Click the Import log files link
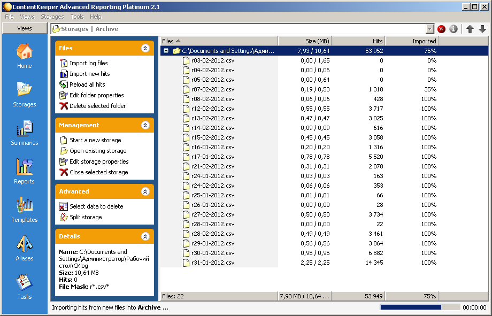492x316 pixels. (88, 63)
